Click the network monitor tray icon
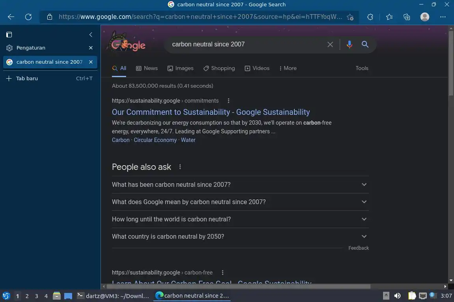 [423, 296]
